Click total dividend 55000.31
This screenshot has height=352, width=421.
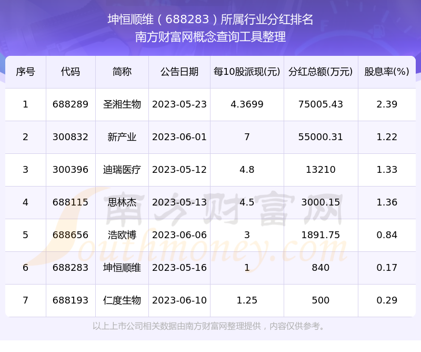[320, 137]
